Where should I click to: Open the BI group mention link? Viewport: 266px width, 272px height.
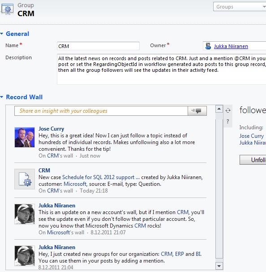pyautogui.click(x=198, y=254)
